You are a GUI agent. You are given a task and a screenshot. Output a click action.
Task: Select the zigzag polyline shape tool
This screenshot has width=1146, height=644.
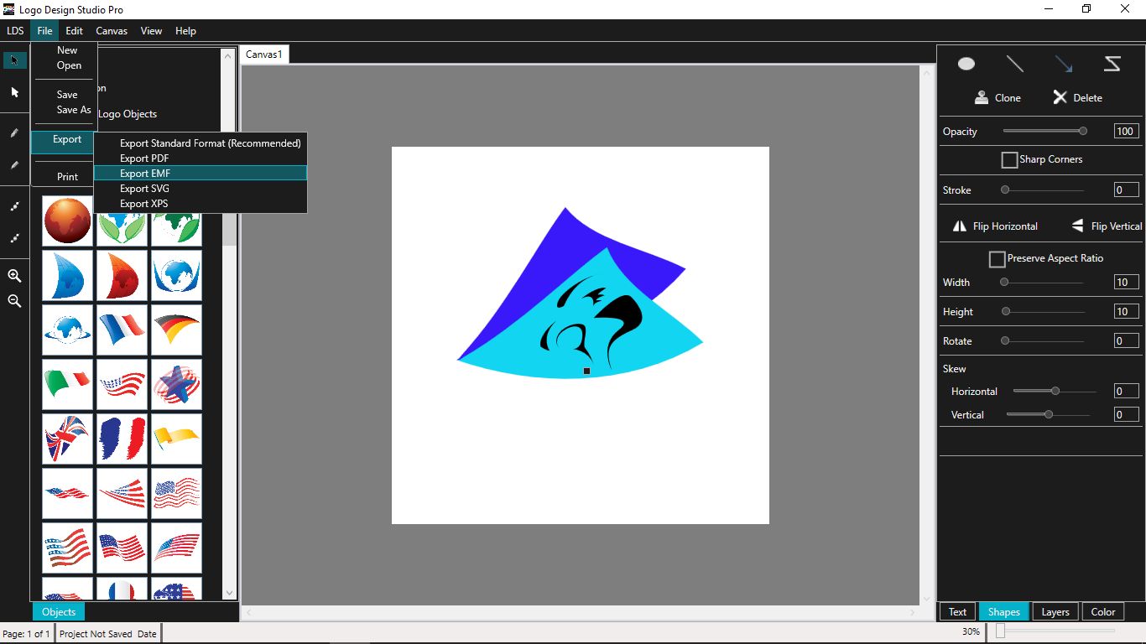tap(1112, 64)
